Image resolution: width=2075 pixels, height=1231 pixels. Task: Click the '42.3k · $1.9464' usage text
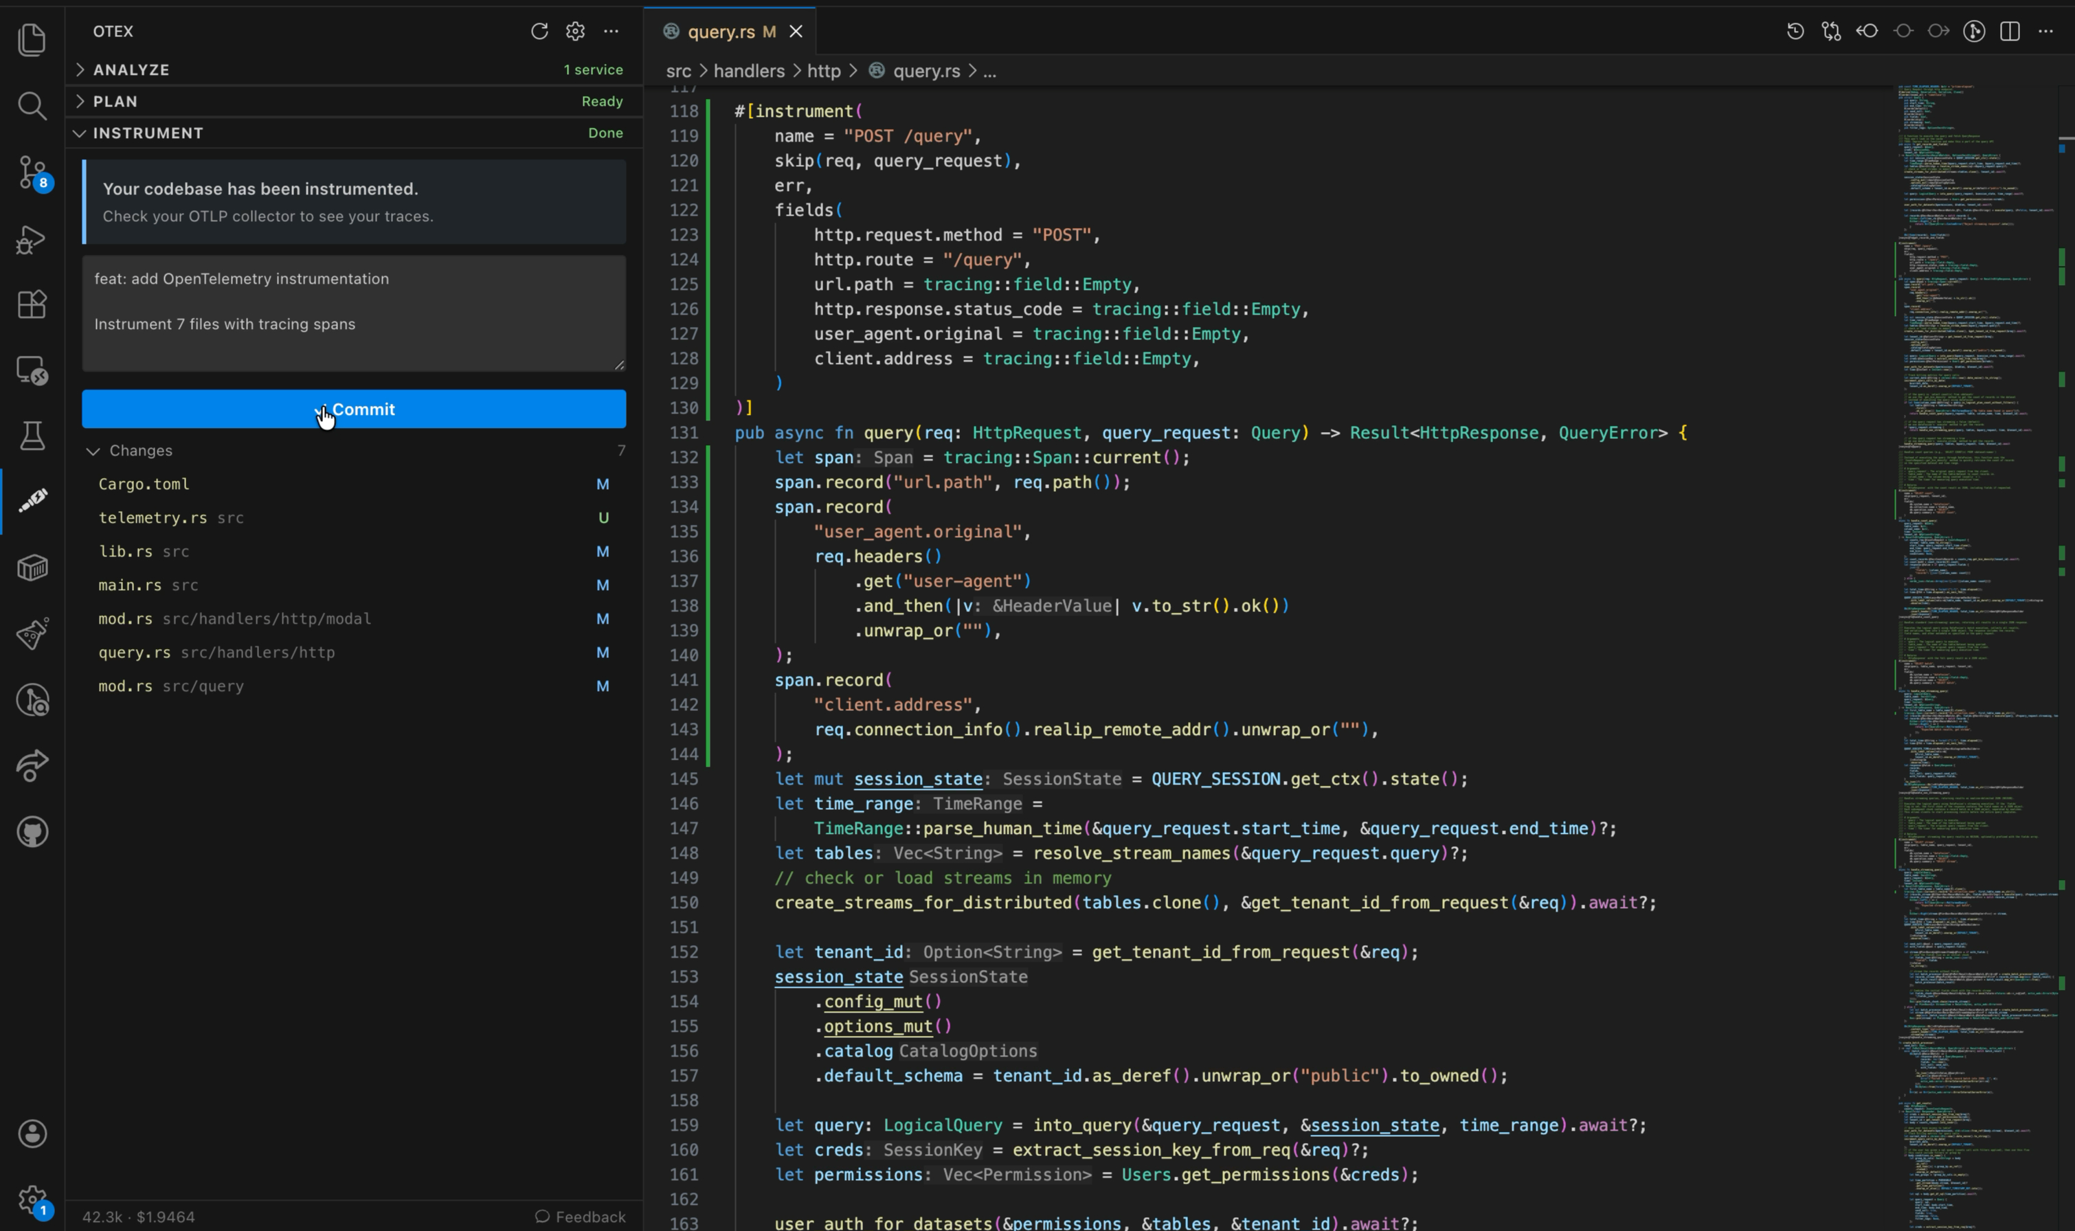(x=139, y=1217)
